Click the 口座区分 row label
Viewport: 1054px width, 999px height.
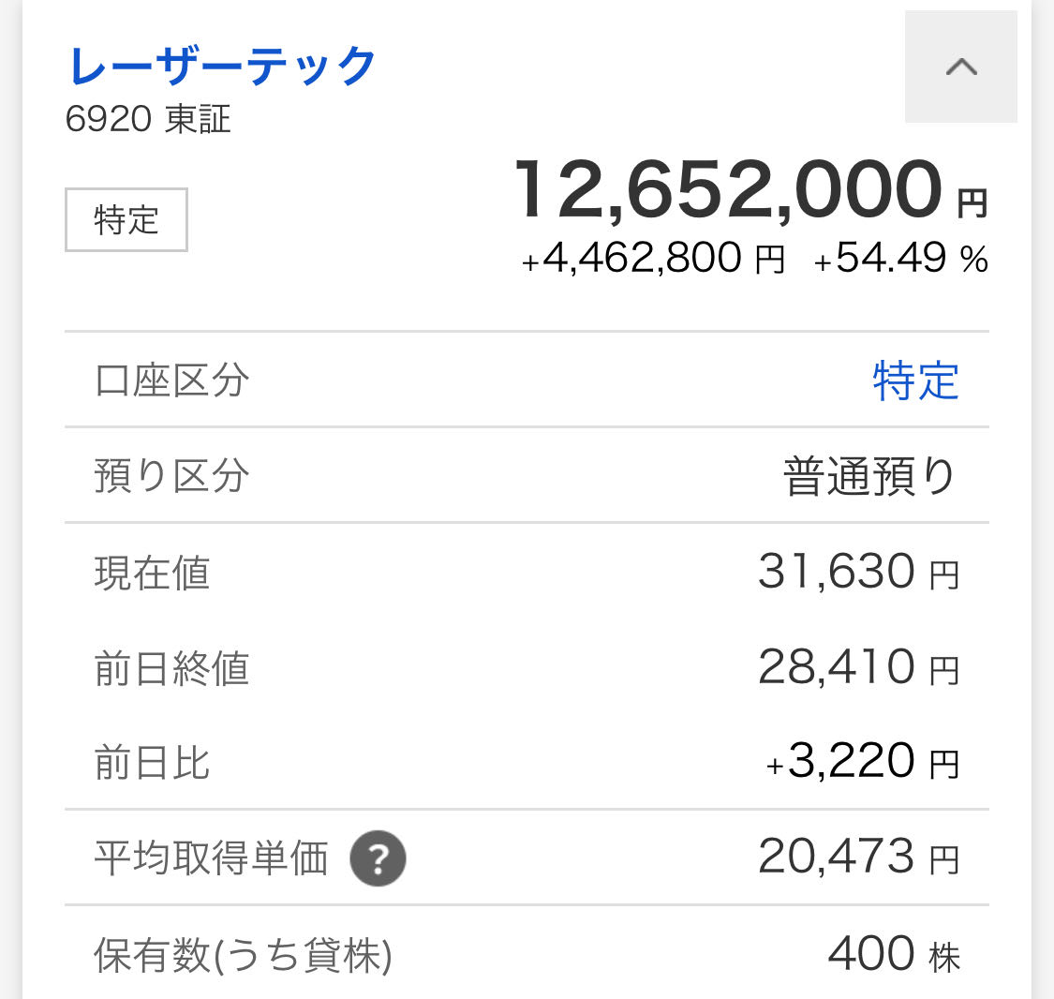[172, 381]
